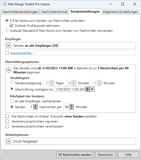The image size is (141, 160).
Task: Click the 50 Nachrichten senden button
Action: (75, 155)
